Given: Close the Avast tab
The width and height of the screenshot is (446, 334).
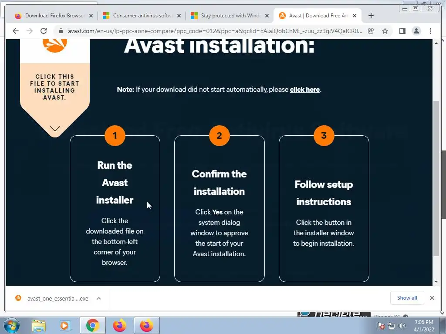Looking at the screenshot, I should click(355, 16).
